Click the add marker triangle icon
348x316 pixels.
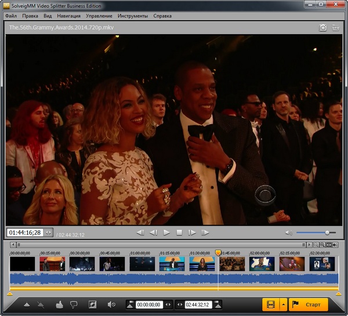27,304
